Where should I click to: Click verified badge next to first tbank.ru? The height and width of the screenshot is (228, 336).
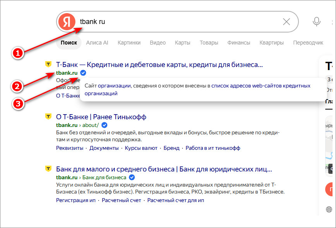[83, 73]
